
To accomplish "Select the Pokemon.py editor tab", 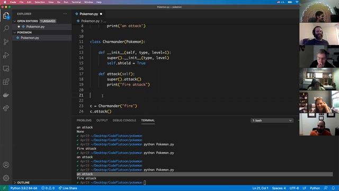I will [x=89, y=14].
